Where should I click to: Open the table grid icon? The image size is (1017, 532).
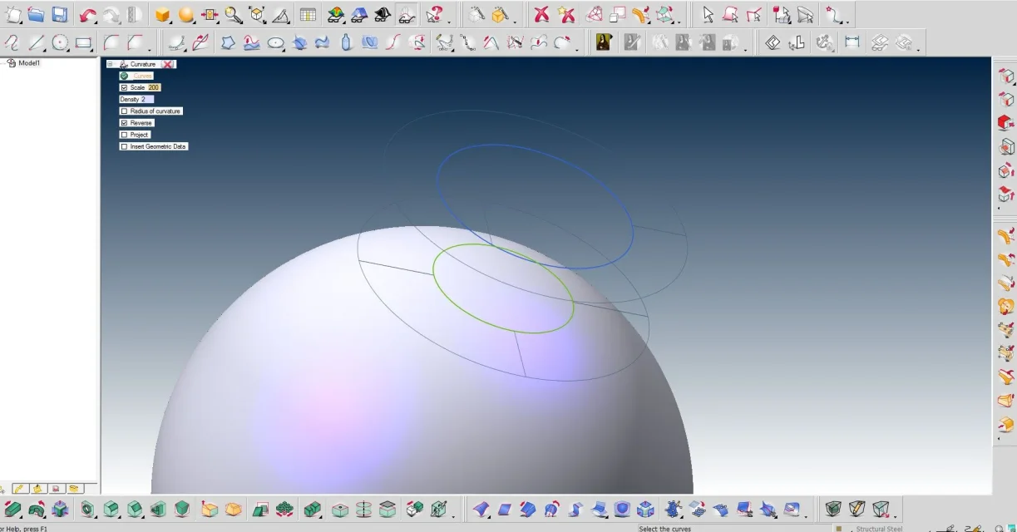pyautogui.click(x=308, y=15)
